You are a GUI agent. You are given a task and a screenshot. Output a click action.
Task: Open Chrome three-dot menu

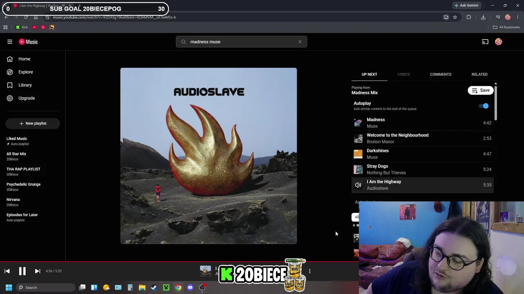click(x=518, y=17)
